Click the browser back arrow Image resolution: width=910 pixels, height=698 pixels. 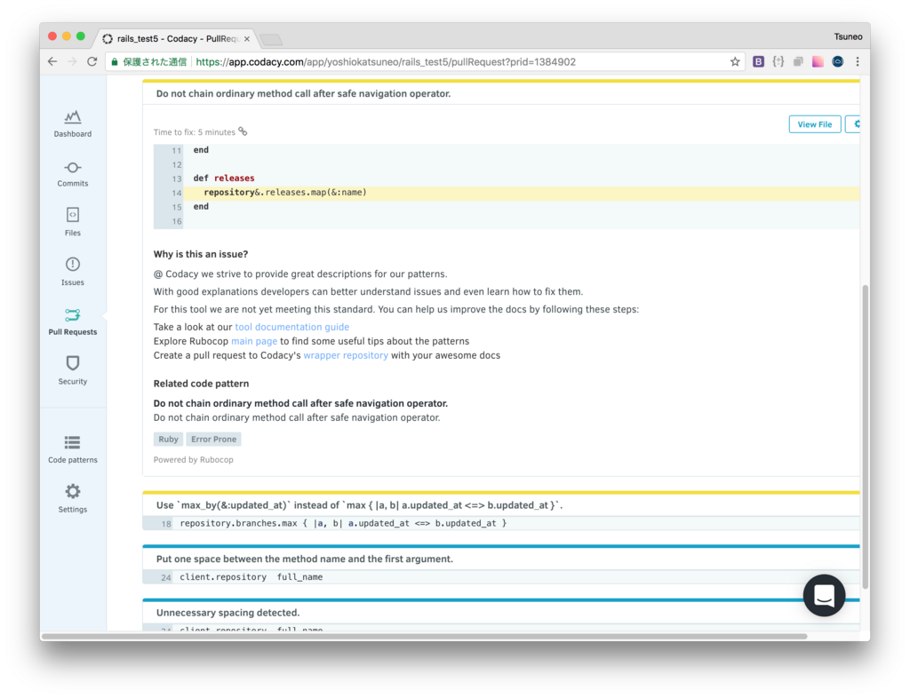click(x=52, y=61)
